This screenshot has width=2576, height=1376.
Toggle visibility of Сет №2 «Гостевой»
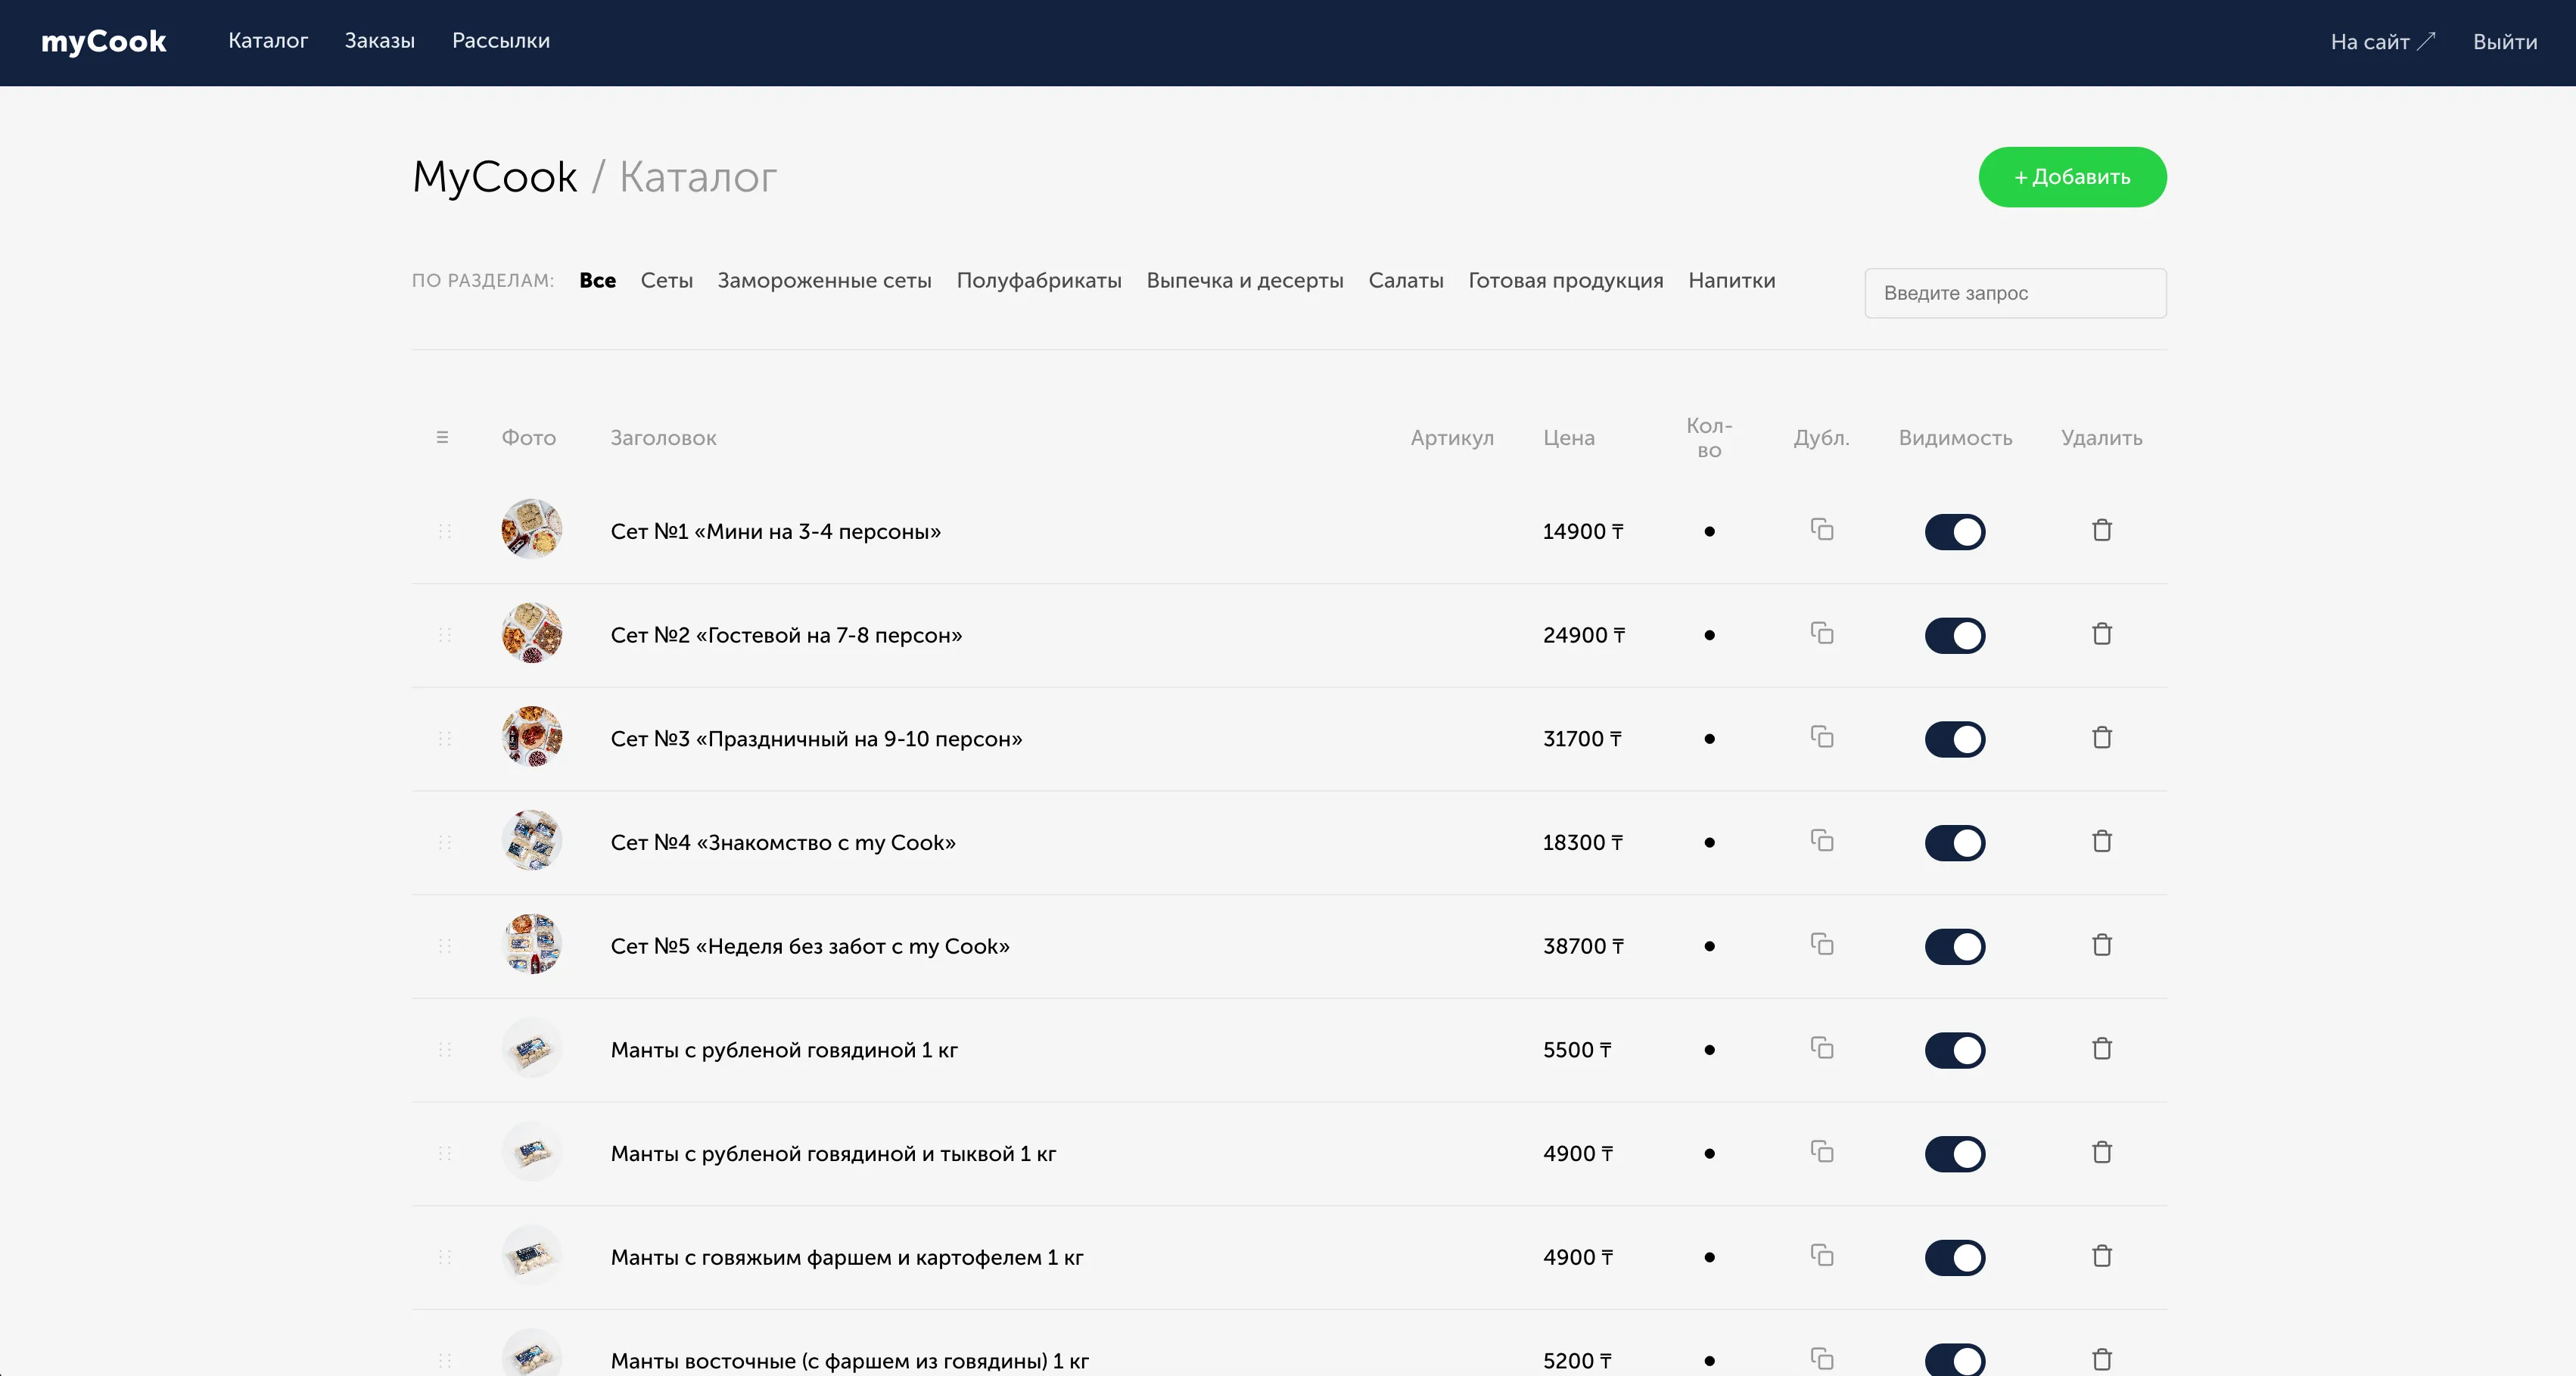[x=1955, y=636]
